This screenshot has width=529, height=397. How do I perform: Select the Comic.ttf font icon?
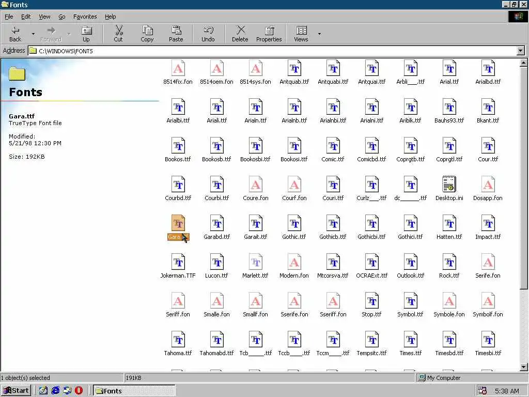tap(333, 150)
